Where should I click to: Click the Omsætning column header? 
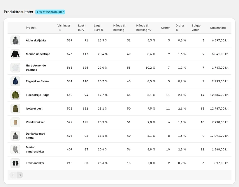[218, 28]
